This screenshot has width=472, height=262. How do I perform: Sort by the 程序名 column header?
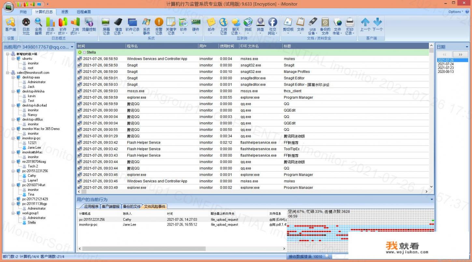162,46
